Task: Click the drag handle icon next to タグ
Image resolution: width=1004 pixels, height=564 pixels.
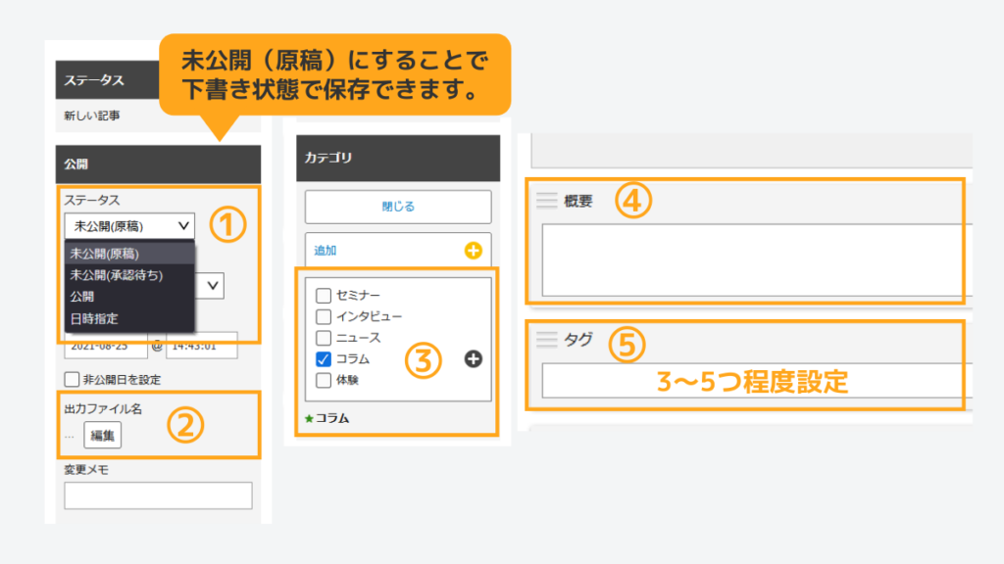Action: coord(546,340)
